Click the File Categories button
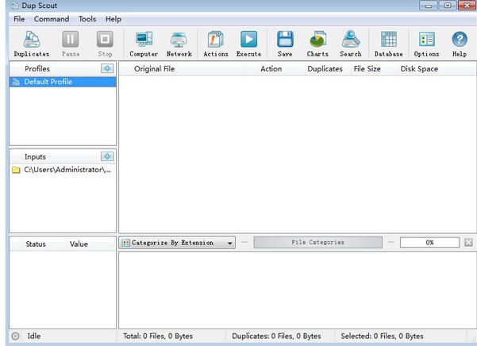This screenshot has width=477, height=346. click(318, 242)
